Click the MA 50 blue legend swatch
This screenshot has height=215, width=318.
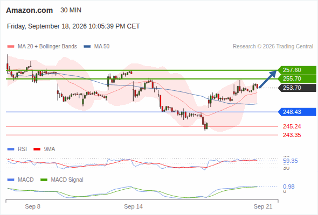[x=87, y=47]
